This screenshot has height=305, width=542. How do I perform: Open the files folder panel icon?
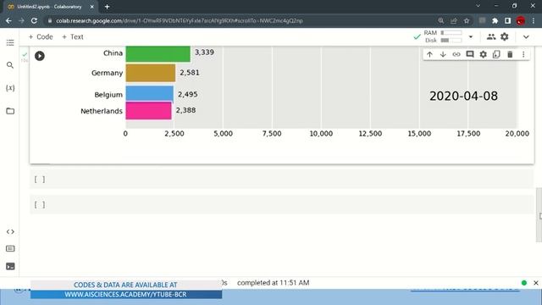(10, 111)
